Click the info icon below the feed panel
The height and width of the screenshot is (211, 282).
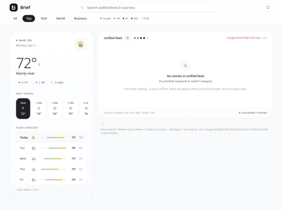(102, 124)
